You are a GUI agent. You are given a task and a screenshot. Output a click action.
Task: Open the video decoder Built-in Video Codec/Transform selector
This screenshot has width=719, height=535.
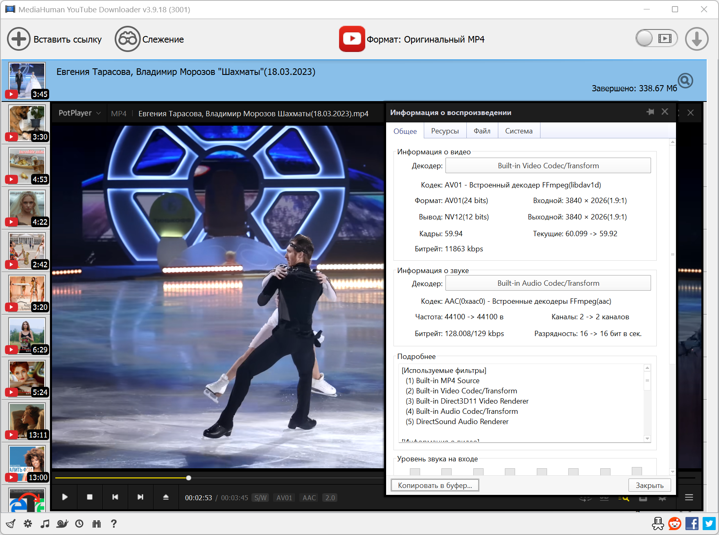click(x=548, y=166)
